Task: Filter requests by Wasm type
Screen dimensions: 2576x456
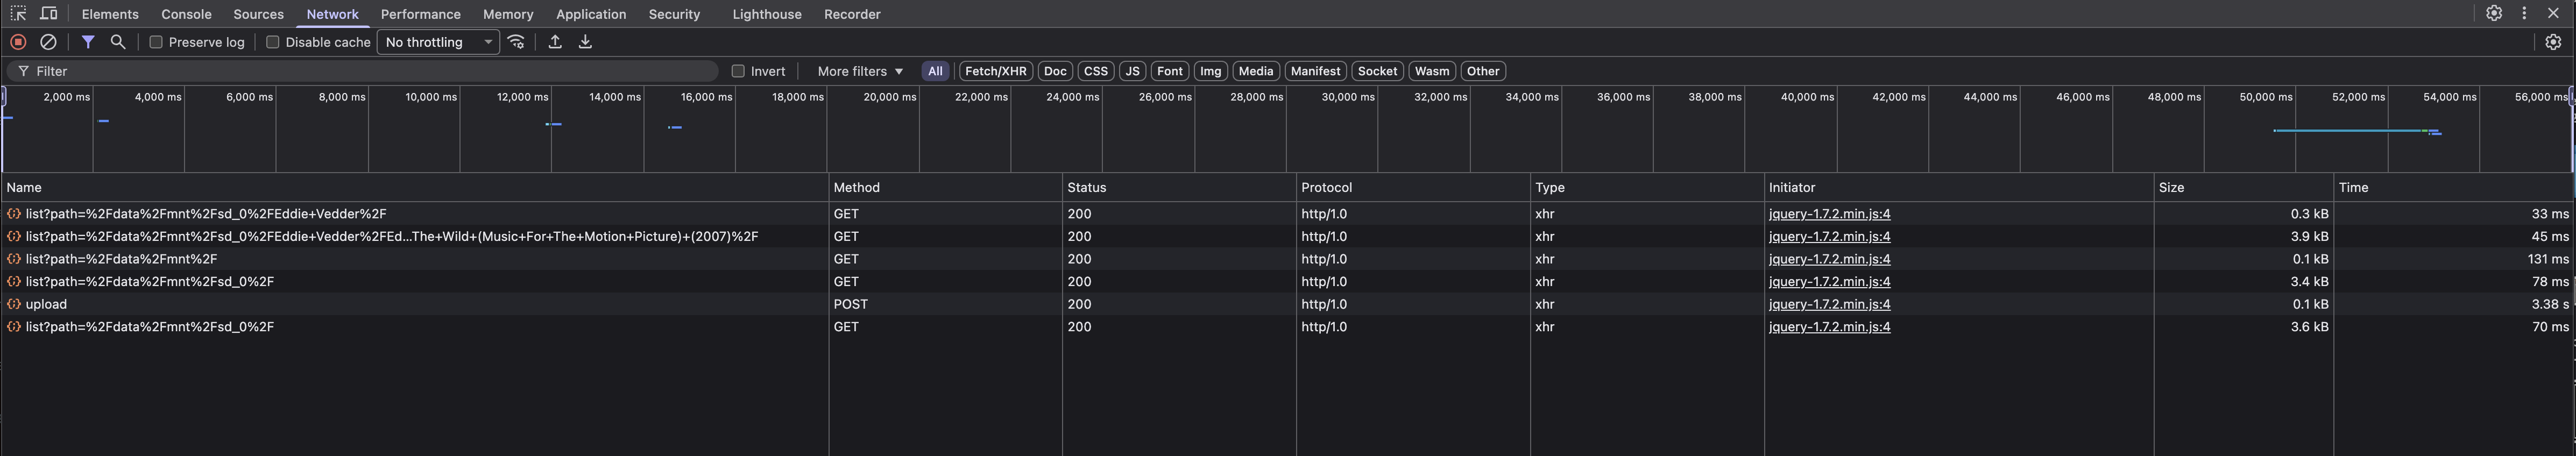Action: [1432, 71]
